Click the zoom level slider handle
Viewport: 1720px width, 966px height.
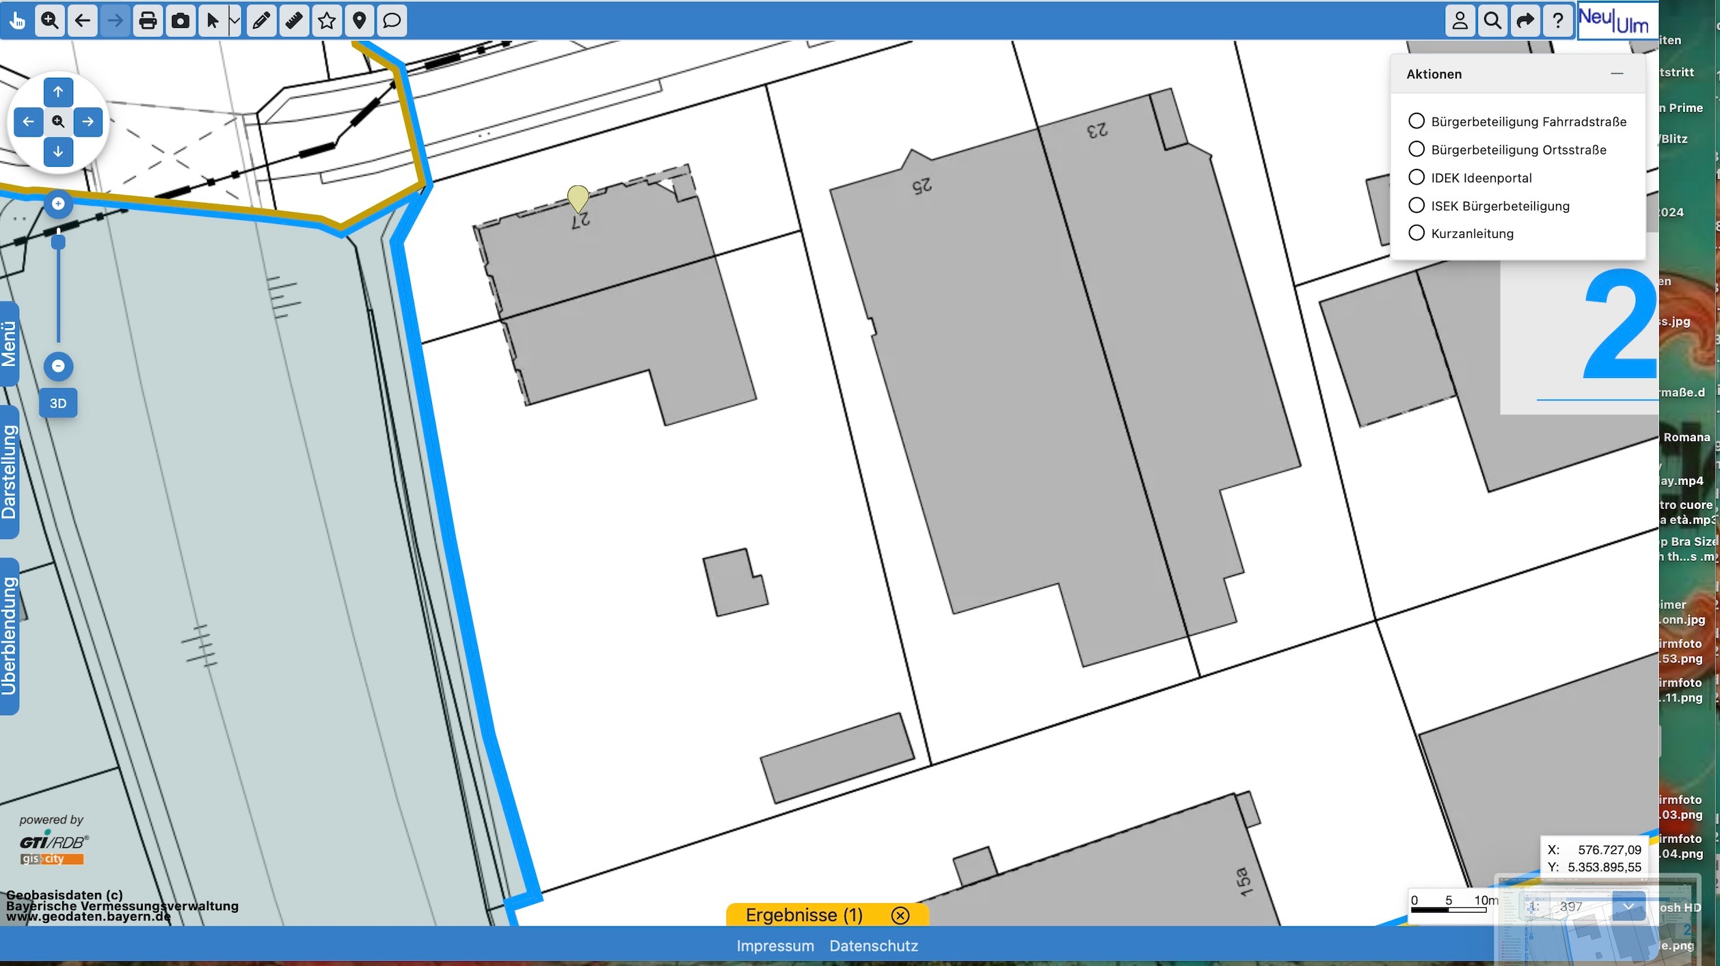coord(58,241)
